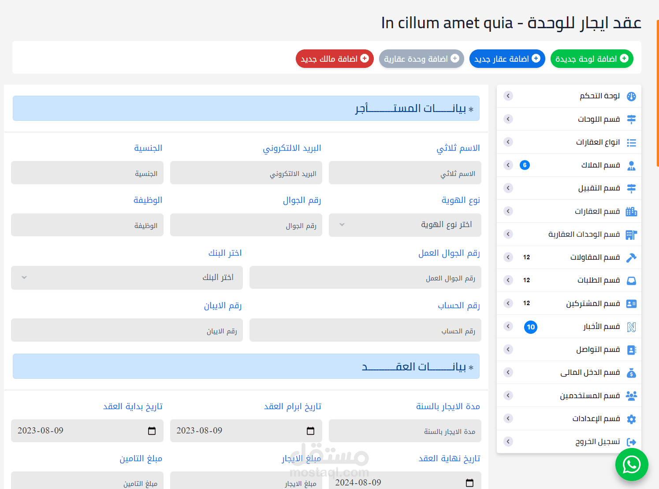Viewport: 659px width, 489px height.
Task: Collapse the انواع العقارات section chevron
Action: point(508,142)
